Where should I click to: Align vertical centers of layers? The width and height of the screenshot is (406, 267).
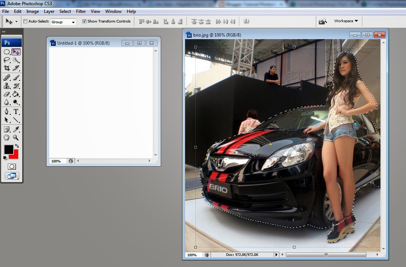pyautogui.click(x=149, y=21)
